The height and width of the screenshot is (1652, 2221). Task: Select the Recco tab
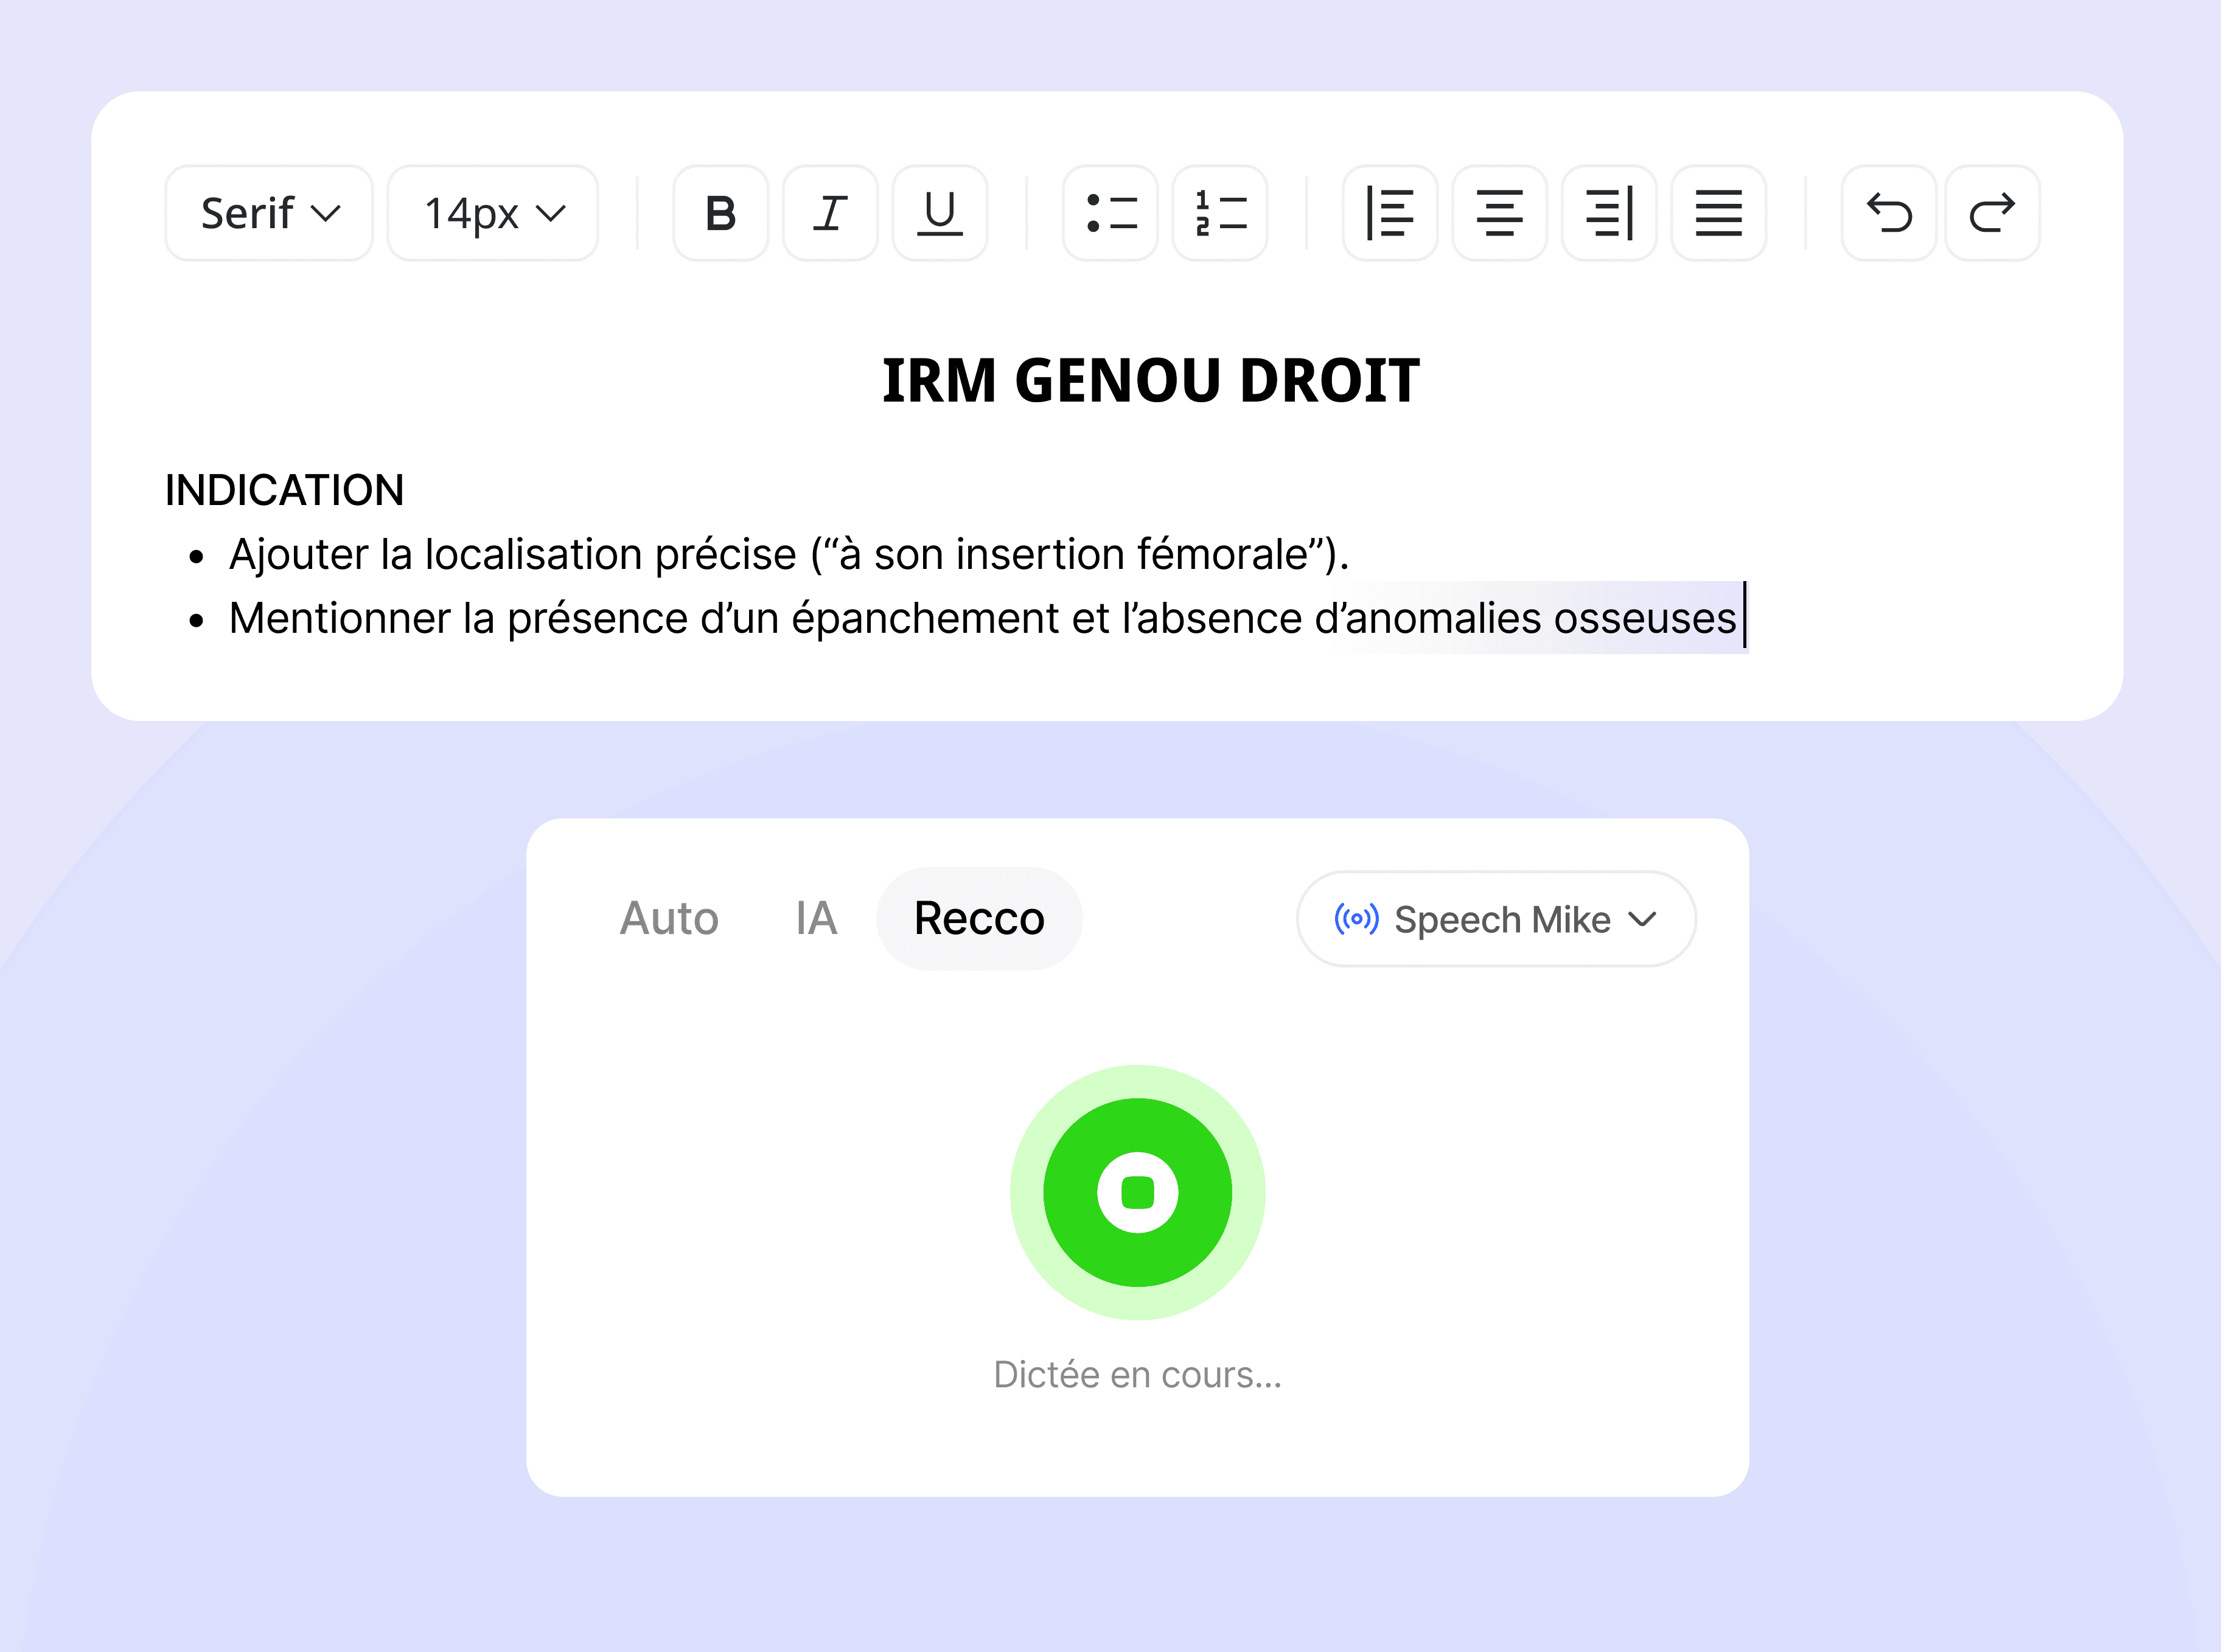(979, 919)
